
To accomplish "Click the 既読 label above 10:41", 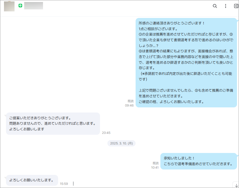I will tap(156, 163).
